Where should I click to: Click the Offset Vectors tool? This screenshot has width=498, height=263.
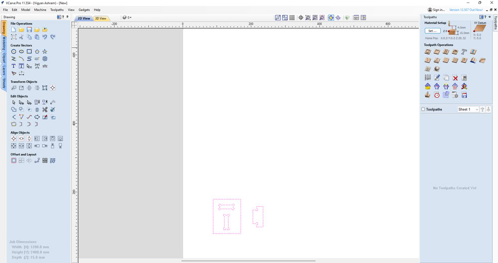pyautogui.click(x=13, y=161)
